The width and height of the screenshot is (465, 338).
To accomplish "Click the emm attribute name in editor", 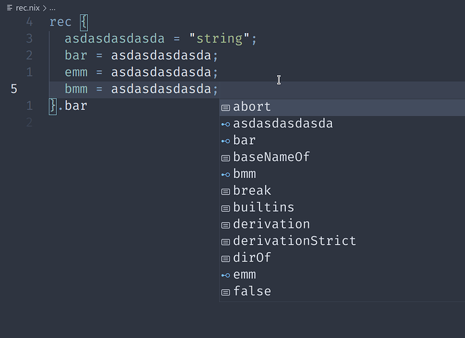I will pos(76,72).
